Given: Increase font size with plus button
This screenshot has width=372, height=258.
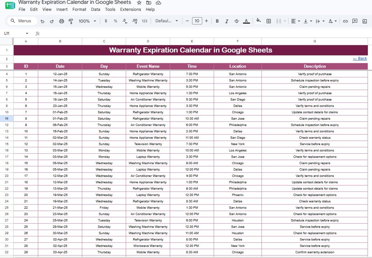Looking at the screenshot, I should 206,21.
